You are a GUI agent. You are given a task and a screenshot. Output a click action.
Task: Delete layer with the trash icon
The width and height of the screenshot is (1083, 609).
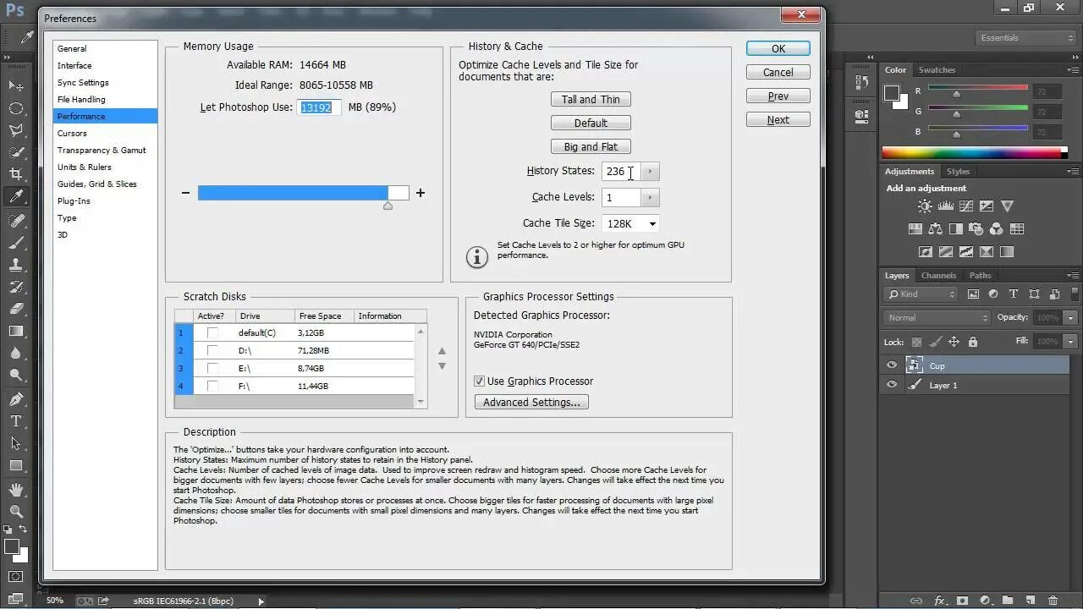(1053, 601)
